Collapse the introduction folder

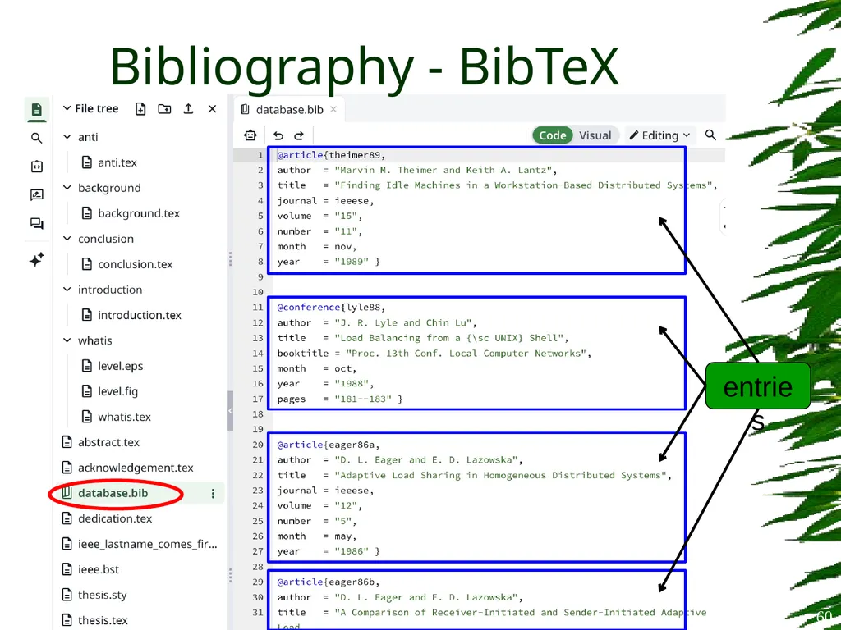point(67,290)
